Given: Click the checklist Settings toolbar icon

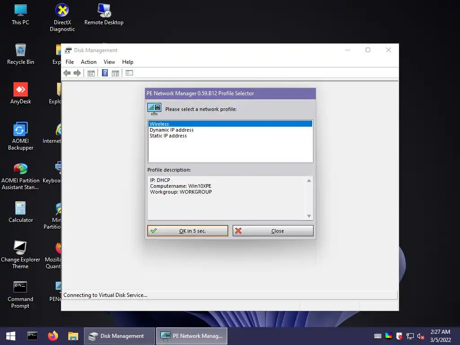Looking at the screenshot, I should [129, 73].
